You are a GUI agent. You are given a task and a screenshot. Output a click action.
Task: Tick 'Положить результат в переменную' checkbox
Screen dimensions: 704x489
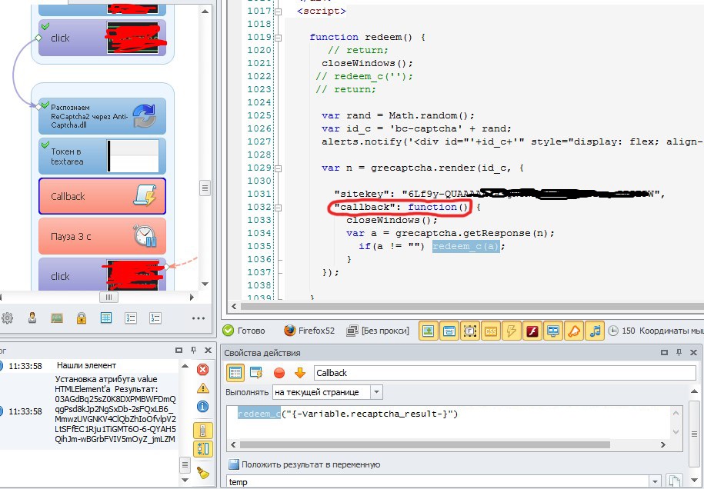pos(234,464)
